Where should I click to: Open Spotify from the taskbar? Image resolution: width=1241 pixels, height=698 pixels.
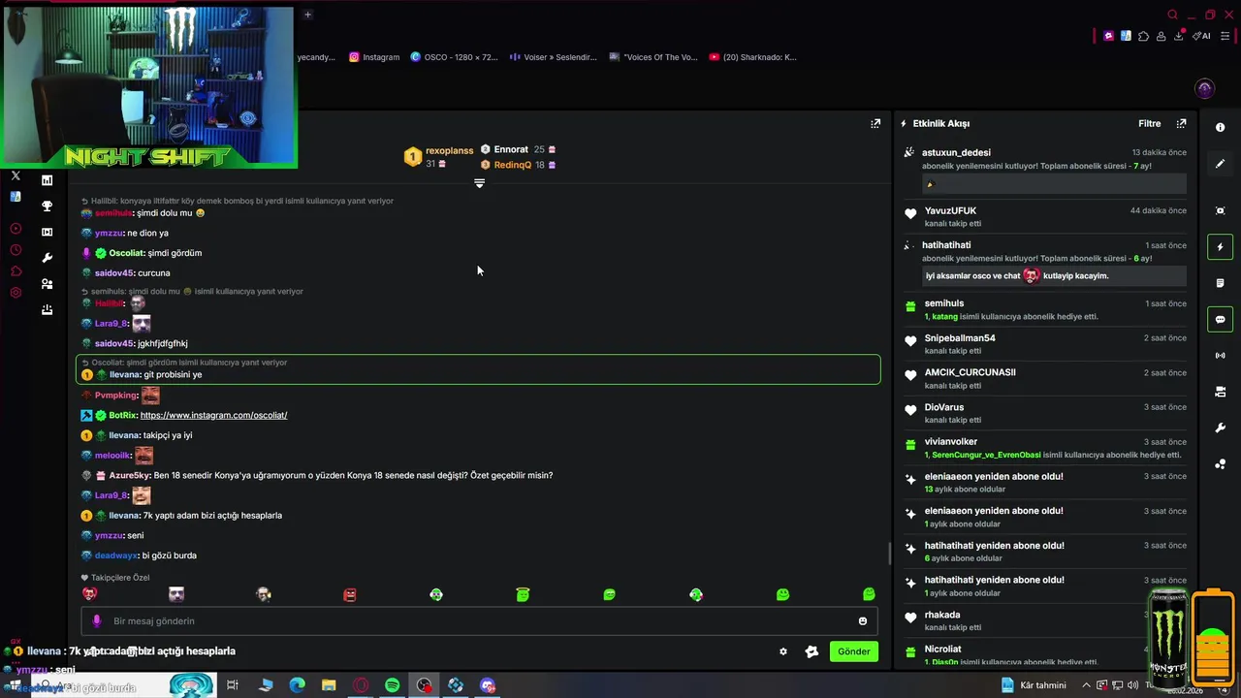point(392,685)
